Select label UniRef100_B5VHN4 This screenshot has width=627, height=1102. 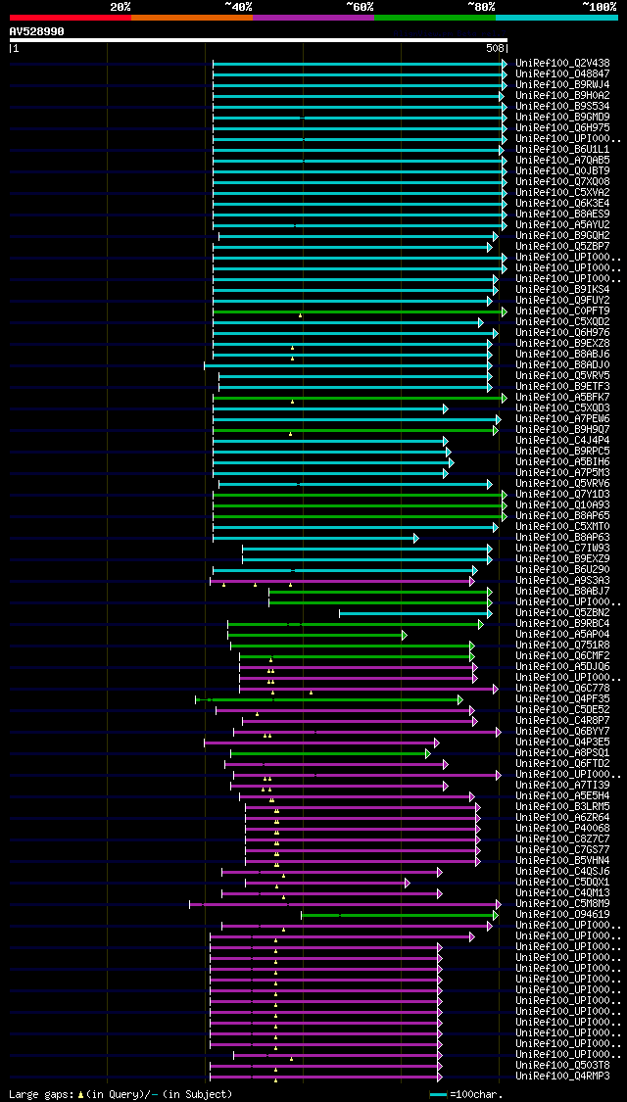click(562, 860)
